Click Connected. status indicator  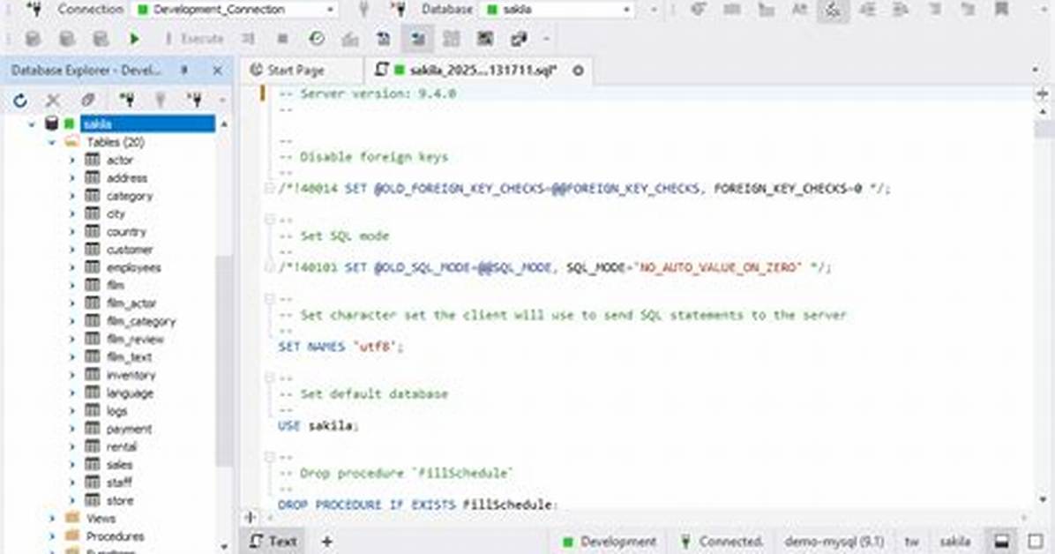click(x=722, y=542)
